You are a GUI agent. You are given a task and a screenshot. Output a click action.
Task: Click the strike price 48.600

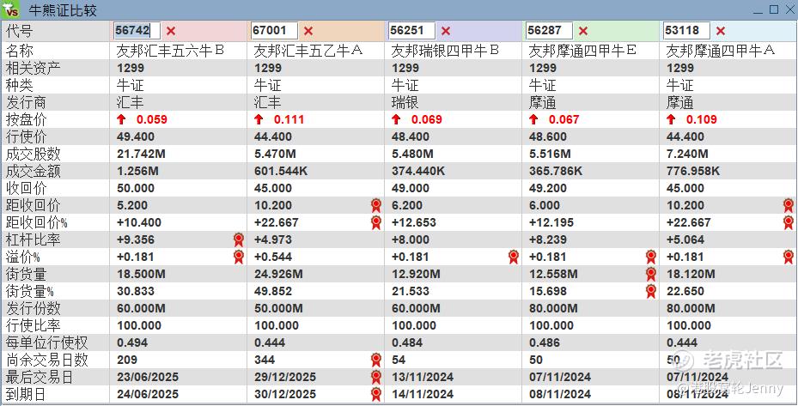(548, 136)
